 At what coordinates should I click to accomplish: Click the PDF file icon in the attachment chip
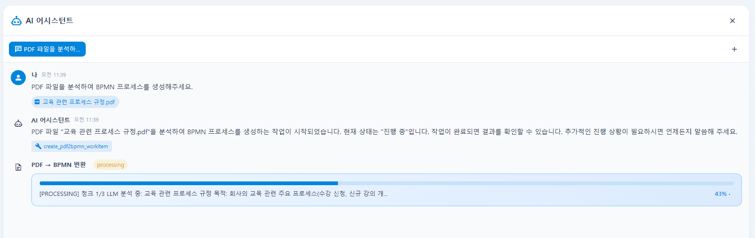(37, 102)
